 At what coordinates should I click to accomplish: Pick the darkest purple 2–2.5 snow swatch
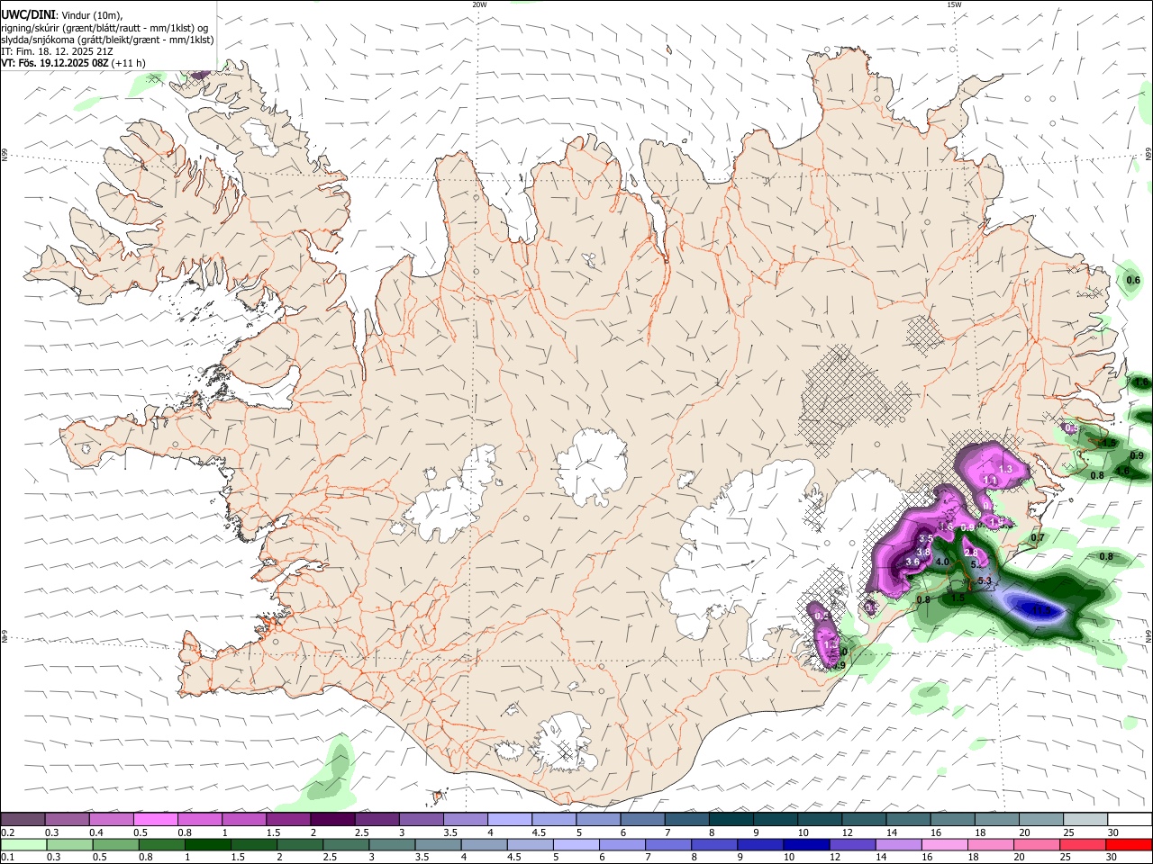332,820
